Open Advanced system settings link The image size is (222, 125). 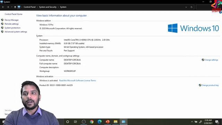coord(16,32)
